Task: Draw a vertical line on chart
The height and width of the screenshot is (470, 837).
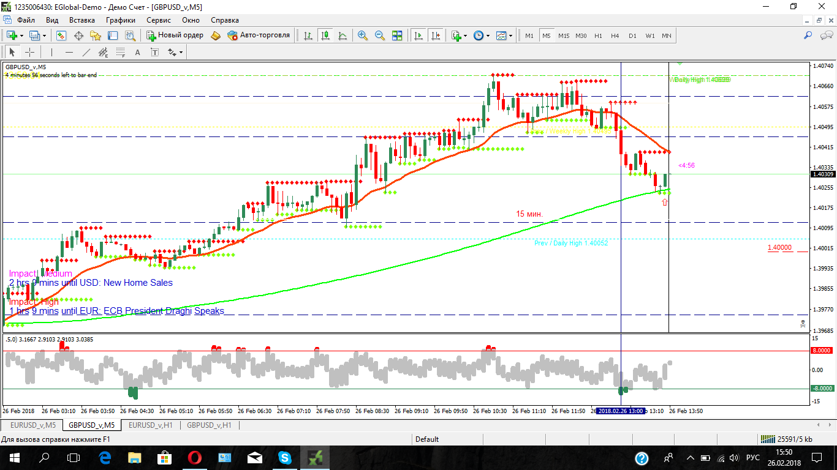Action: (52, 52)
